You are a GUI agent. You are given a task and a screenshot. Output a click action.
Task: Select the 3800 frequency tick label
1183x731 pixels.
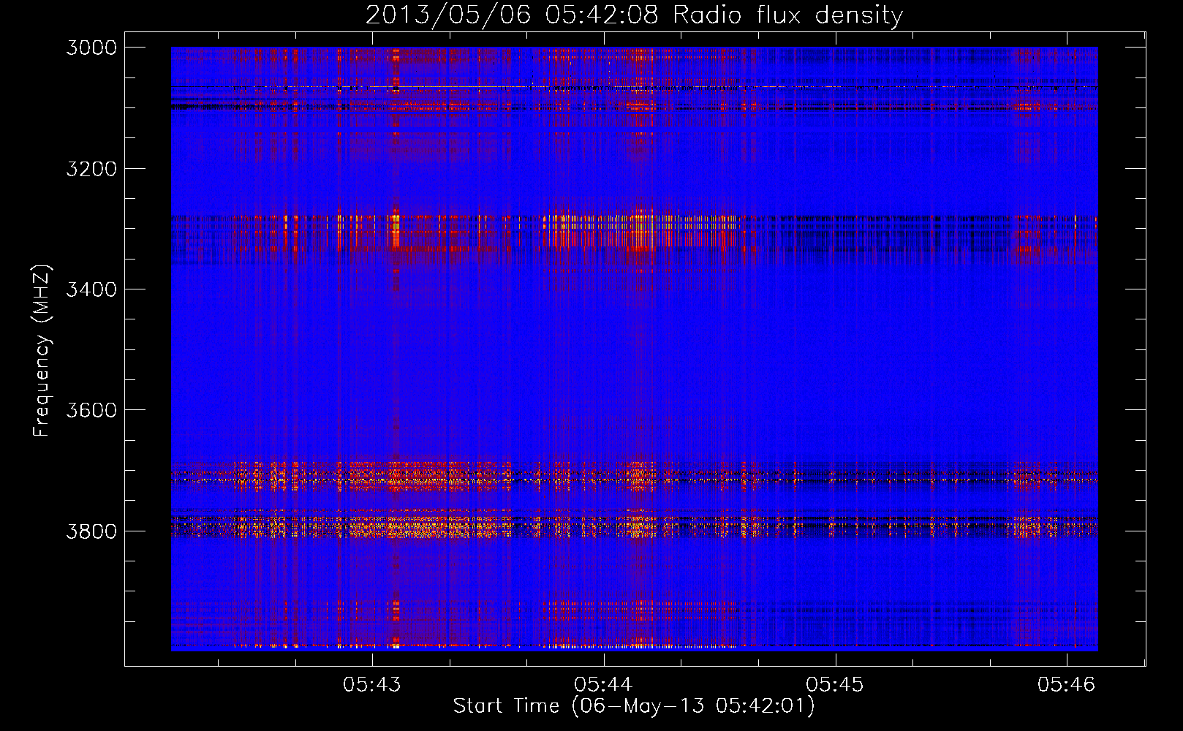tap(91, 531)
